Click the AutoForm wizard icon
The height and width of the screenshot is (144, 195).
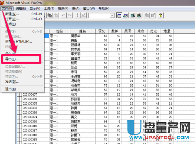tap(147, 16)
